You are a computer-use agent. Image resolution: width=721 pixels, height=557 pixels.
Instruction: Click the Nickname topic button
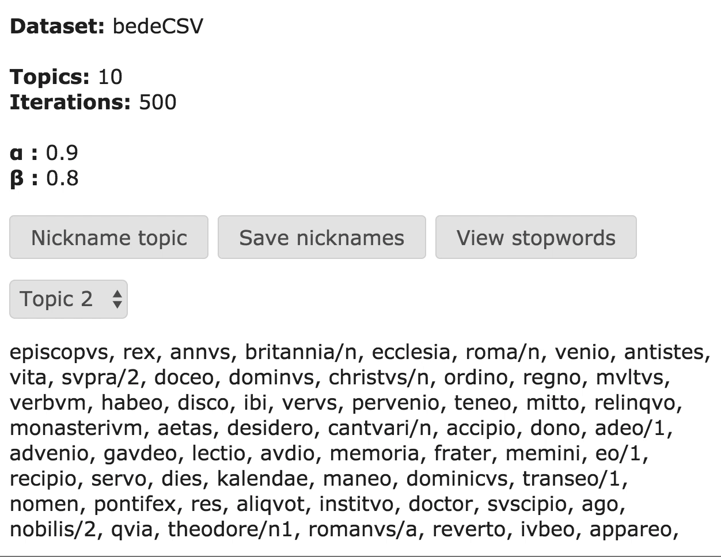click(109, 238)
